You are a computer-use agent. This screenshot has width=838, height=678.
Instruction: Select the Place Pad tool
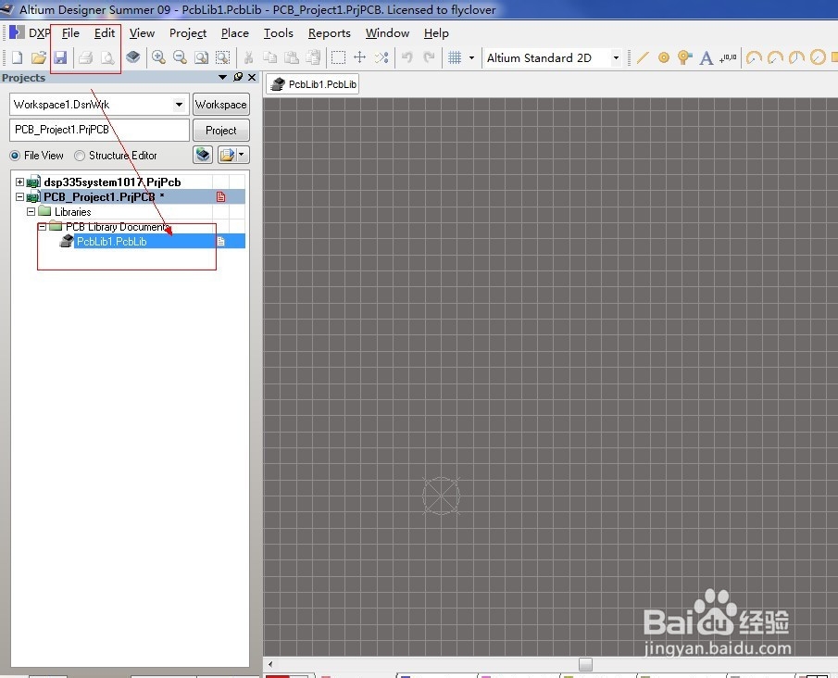[x=664, y=57]
